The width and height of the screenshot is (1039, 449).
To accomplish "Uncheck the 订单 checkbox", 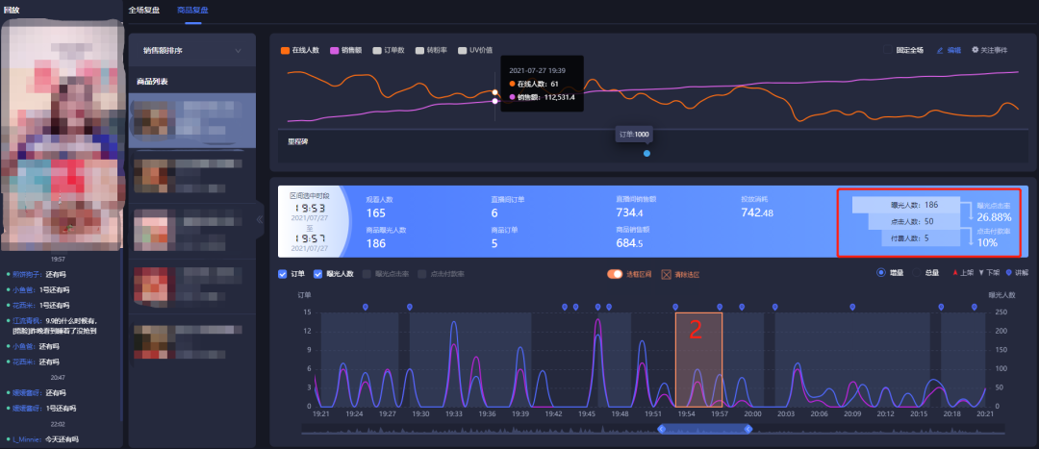I will 282,274.
